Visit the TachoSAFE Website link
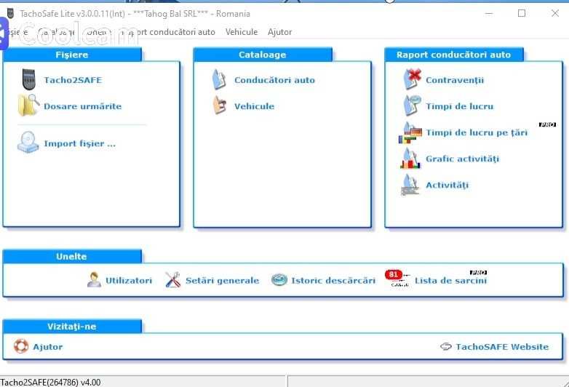The image size is (569, 387). pyautogui.click(x=502, y=347)
